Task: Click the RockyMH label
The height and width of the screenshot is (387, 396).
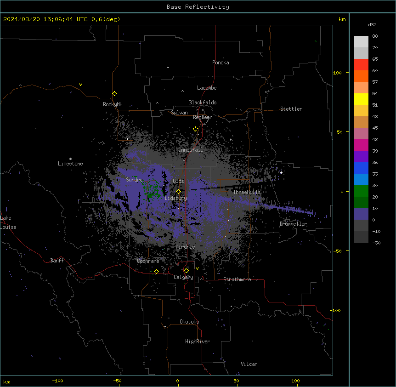Action: [113, 104]
